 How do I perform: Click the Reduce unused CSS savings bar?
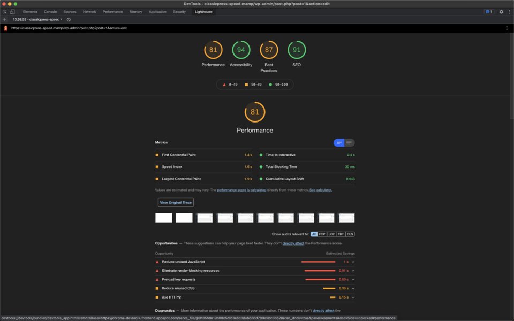pos(329,288)
